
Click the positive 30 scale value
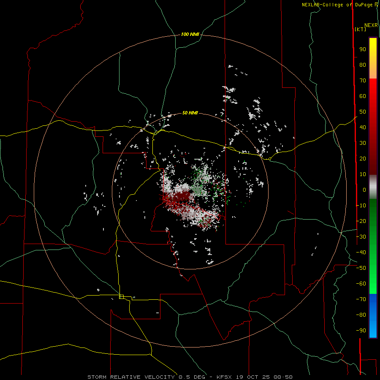[363, 143]
